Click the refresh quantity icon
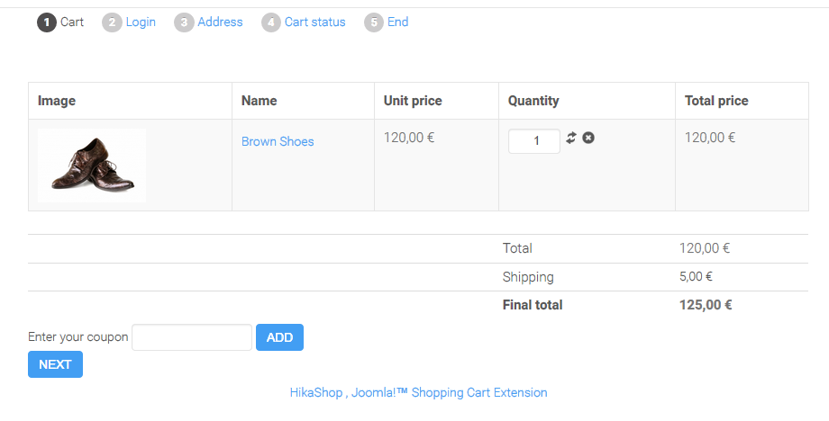Viewport: 829px width, 421px height. [x=571, y=138]
